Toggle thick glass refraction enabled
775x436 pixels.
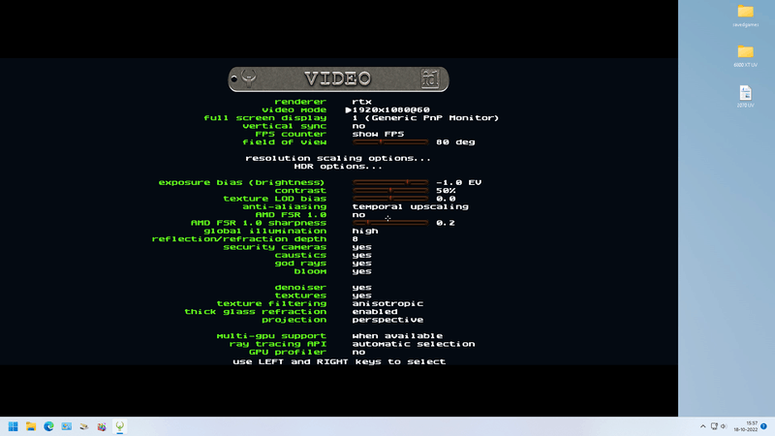tap(375, 311)
